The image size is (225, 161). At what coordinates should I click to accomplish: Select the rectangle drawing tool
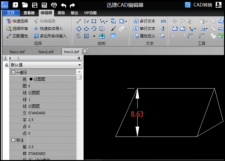tap(94, 22)
